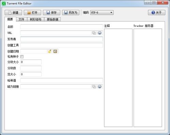Switch to the 摘要 tab
The height and width of the screenshot is (135, 170).
tap(10, 19)
